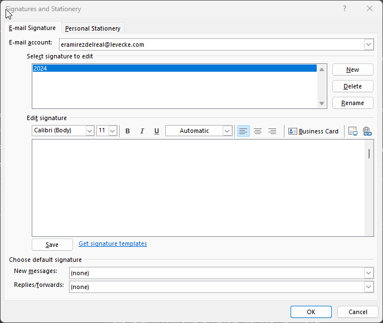Toggle Bold formatting in signature editor
This screenshot has height=323, width=383.
(x=127, y=131)
